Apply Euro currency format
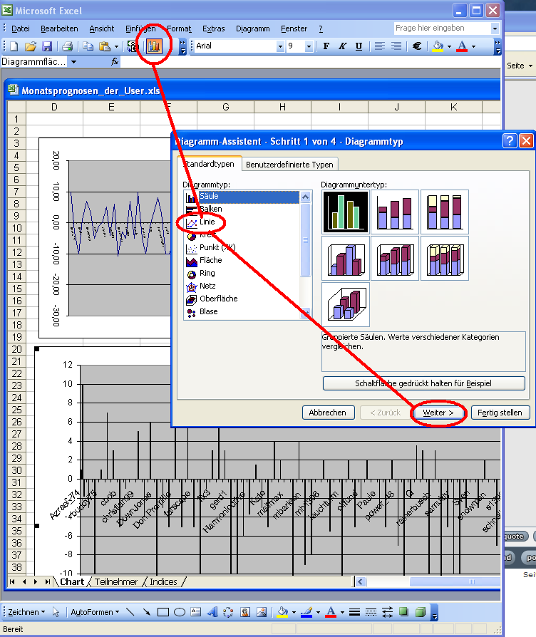The image size is (536, 637). click(x=417, y=46)
